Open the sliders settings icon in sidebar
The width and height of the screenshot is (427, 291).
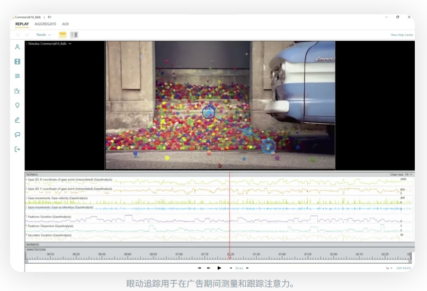coord(17,76)
